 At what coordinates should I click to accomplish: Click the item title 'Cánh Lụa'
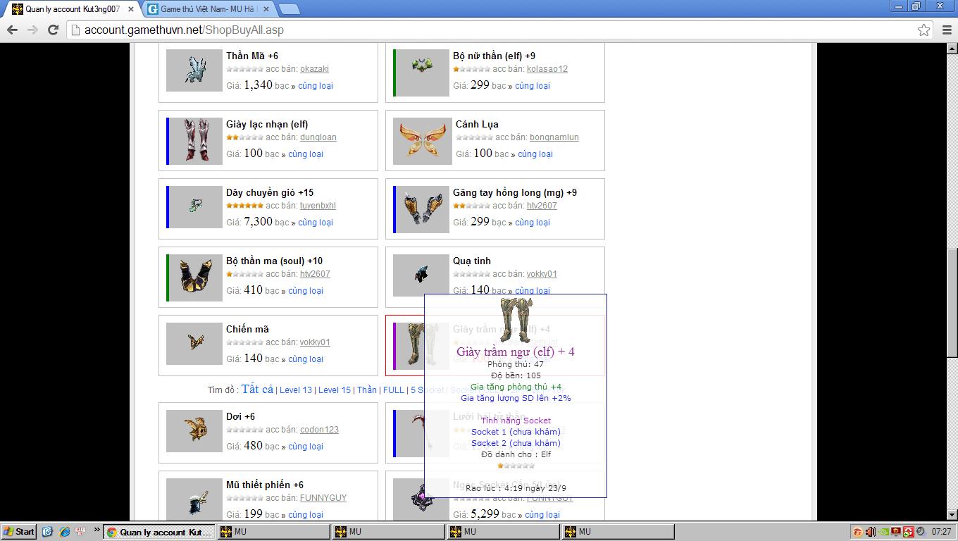click(477, 124)
